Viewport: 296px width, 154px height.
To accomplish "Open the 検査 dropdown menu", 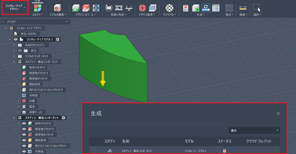I will (x=243, y=14).
